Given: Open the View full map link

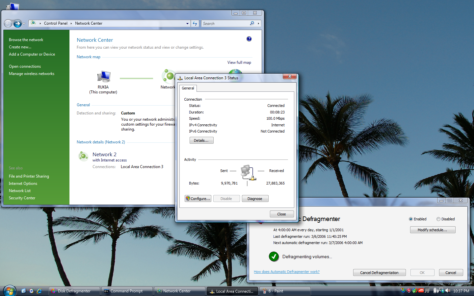Looking at the screenshot, I should click(x=239, y=62).
